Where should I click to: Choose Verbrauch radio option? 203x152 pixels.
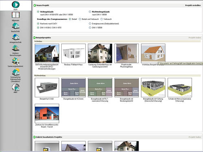(x=101, y=19)
